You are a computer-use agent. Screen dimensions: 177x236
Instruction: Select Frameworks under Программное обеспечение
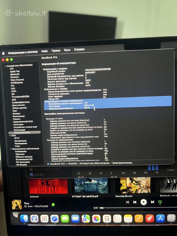click(21, 151)
